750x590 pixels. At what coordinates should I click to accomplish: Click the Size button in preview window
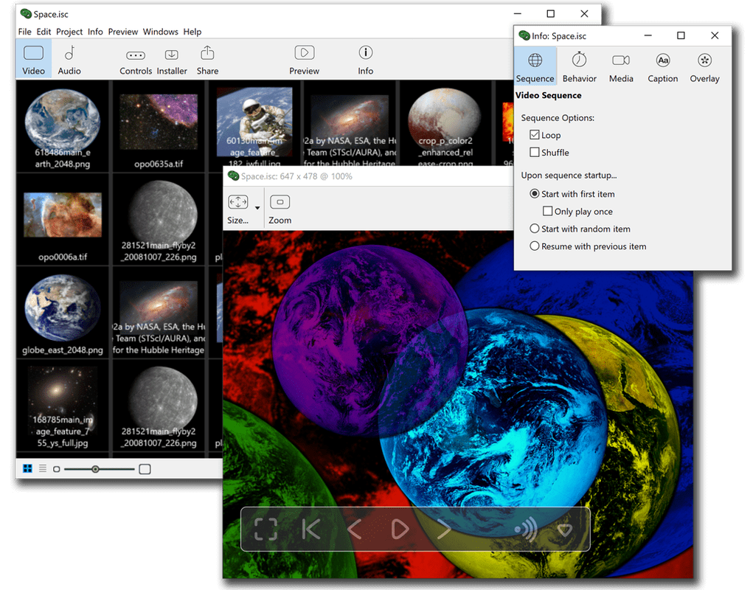[x=237, y=209]
